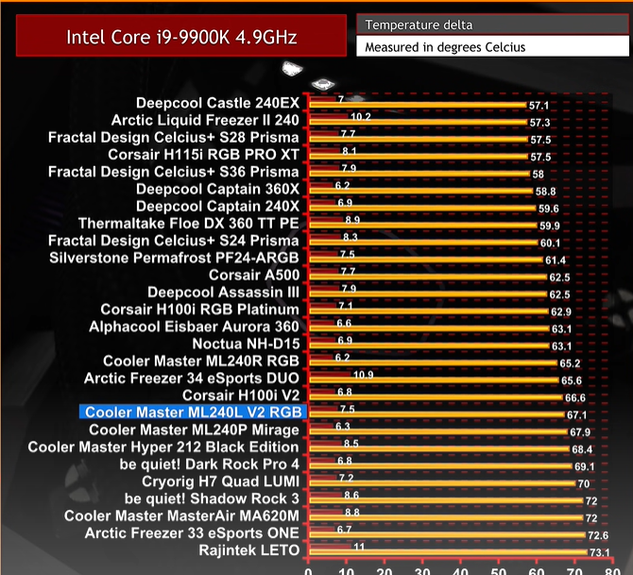This screenshot has height=575, width=633.
Task: Select 'be quiet! Dark Rock Pro 4' label
Action: [x=210, y=465]
